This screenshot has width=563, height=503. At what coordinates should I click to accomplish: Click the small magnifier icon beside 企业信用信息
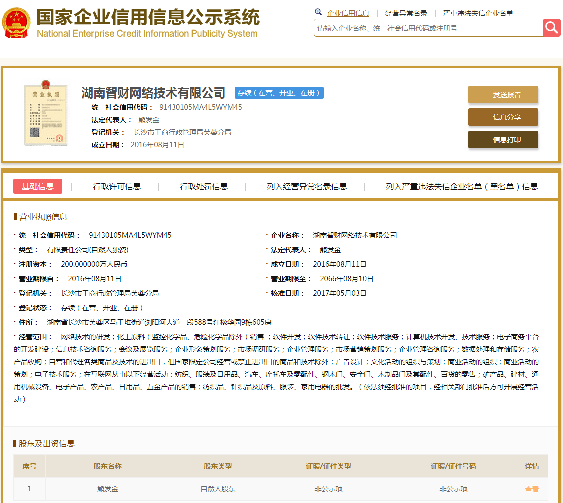pyautogui.click(x=318, y=13)
